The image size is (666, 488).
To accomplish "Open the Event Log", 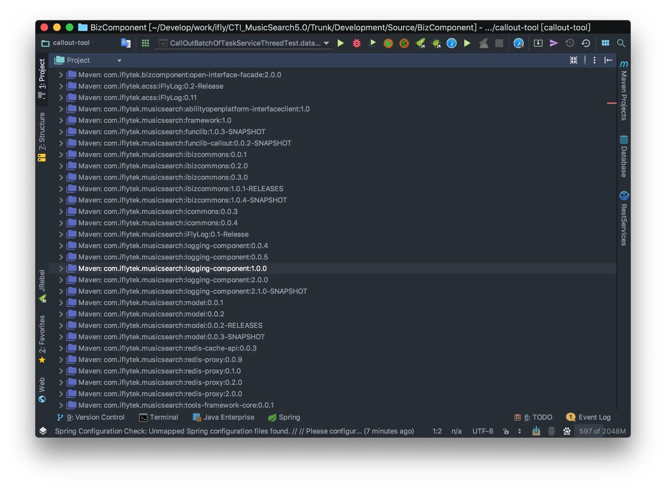I will [589, 417].
